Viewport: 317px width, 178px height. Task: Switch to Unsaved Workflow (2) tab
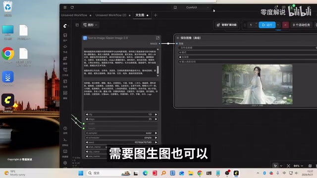pyautogui.click(x=111, y=15)
